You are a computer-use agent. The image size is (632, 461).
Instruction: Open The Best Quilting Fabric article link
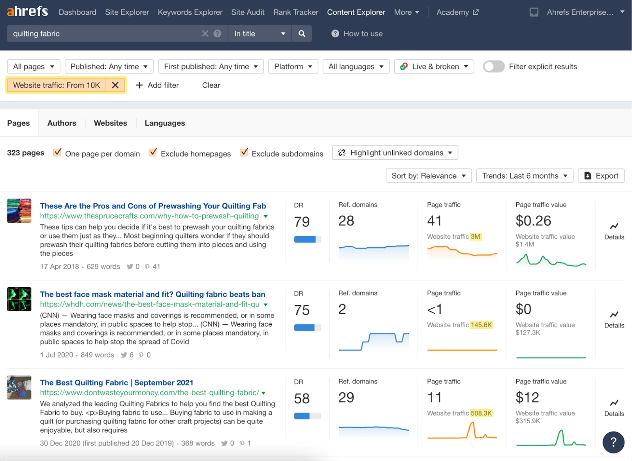(116, 382)
